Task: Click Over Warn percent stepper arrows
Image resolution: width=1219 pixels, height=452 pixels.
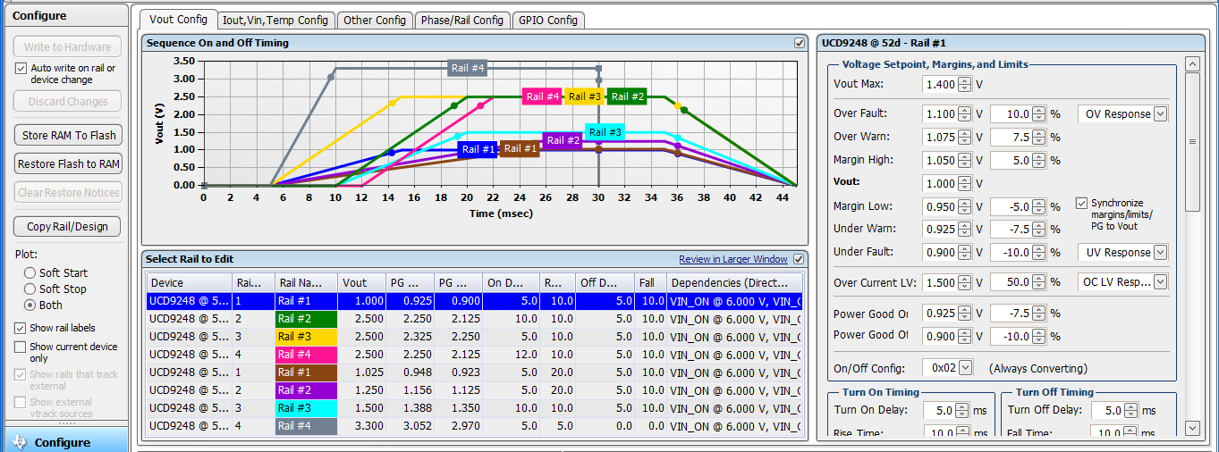Action: [1038, 137]
